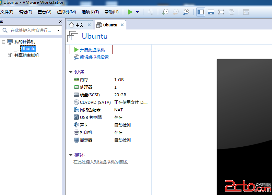The image size is (272, 195).
Task: Click the VM description text field
Action: [101, 162]
